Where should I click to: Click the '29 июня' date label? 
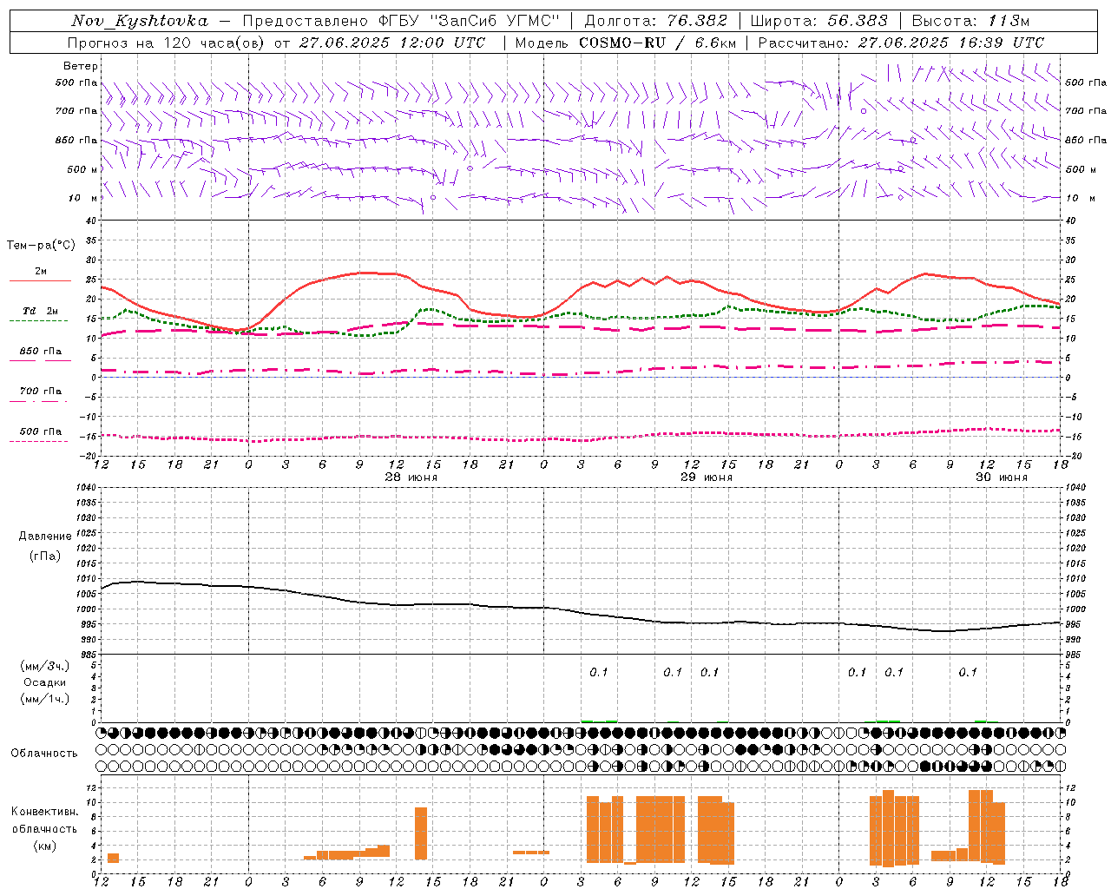click(706, 477)
